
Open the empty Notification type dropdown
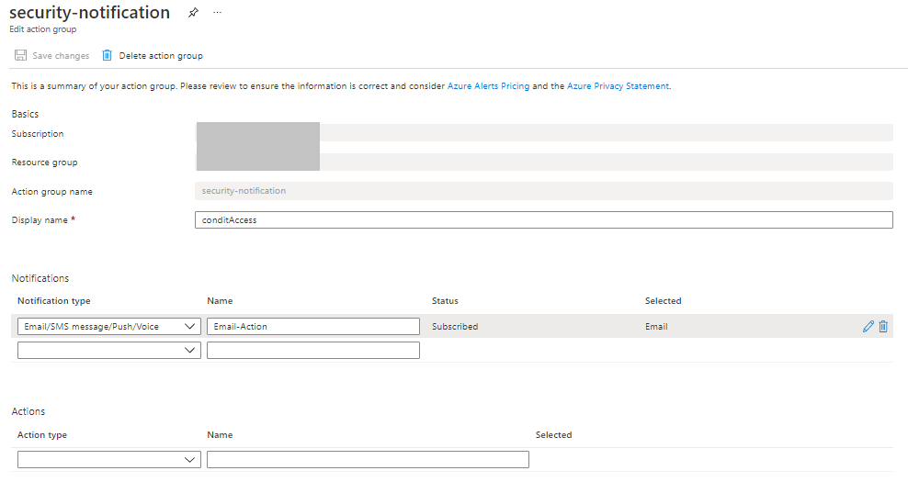click(x=108, y=350)
